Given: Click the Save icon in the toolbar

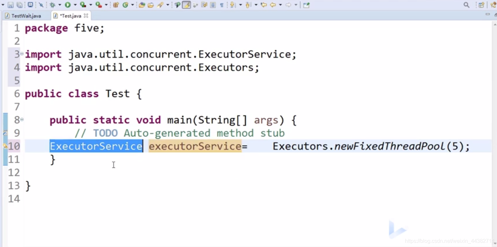Looking at the screenshot, I should click(11, 5).
